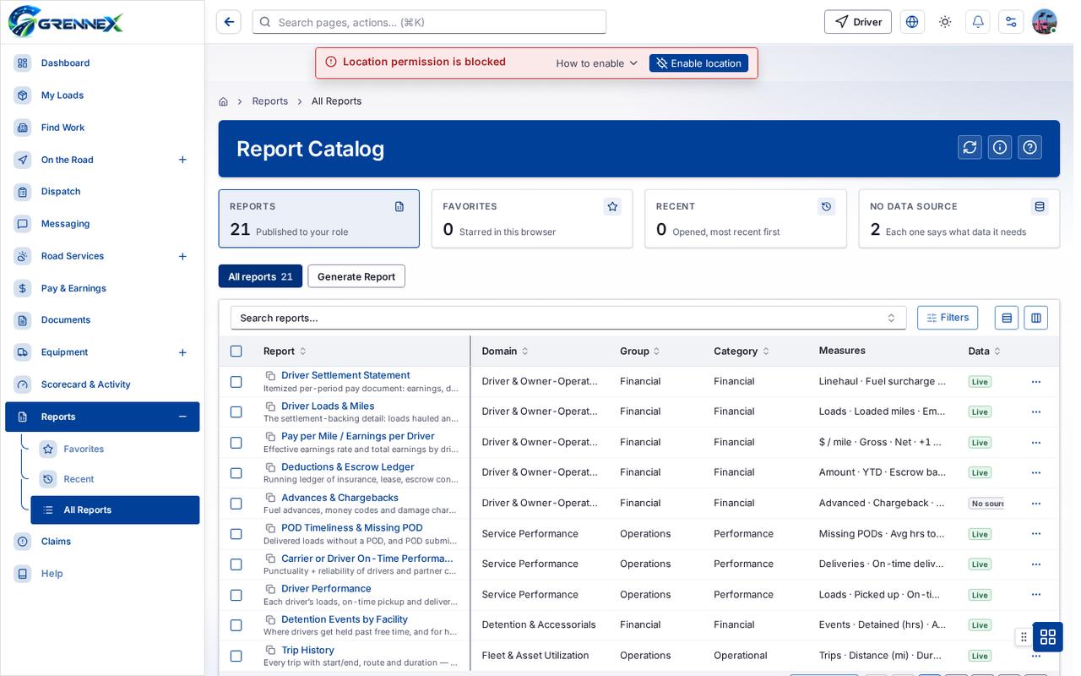Viewport: 1081px width, 676px height.
Task: Open the No Data Source summary card
Action: tap(959, 219)
